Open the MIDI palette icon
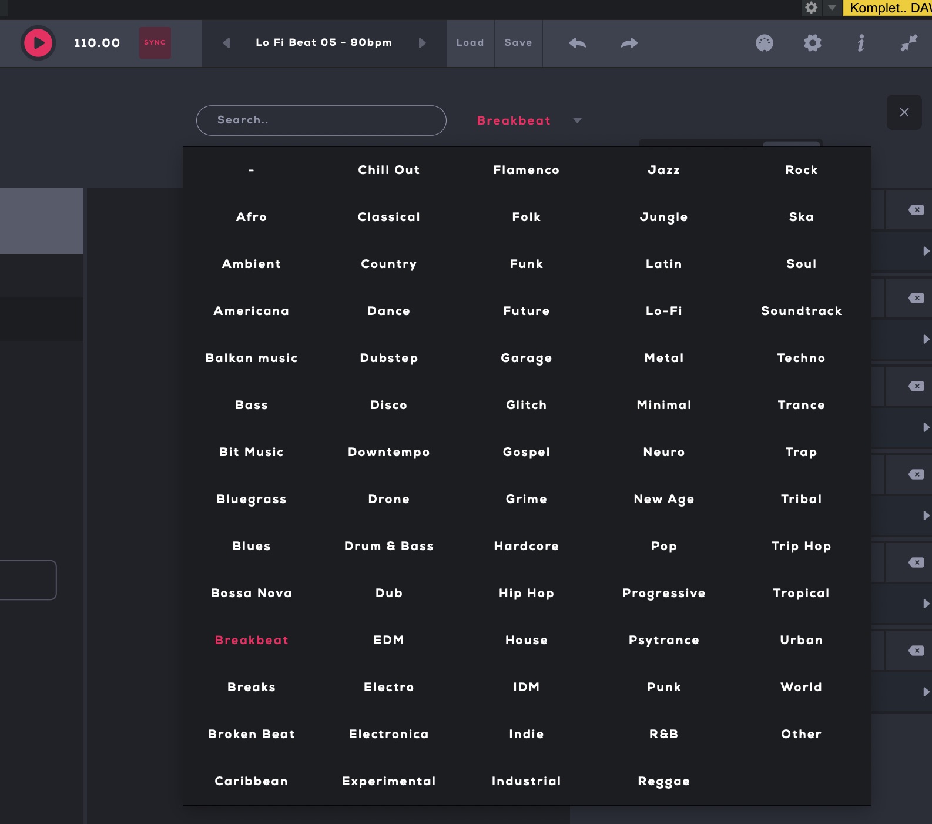Viewport: 932px width, 824px height. pos(764,43)
